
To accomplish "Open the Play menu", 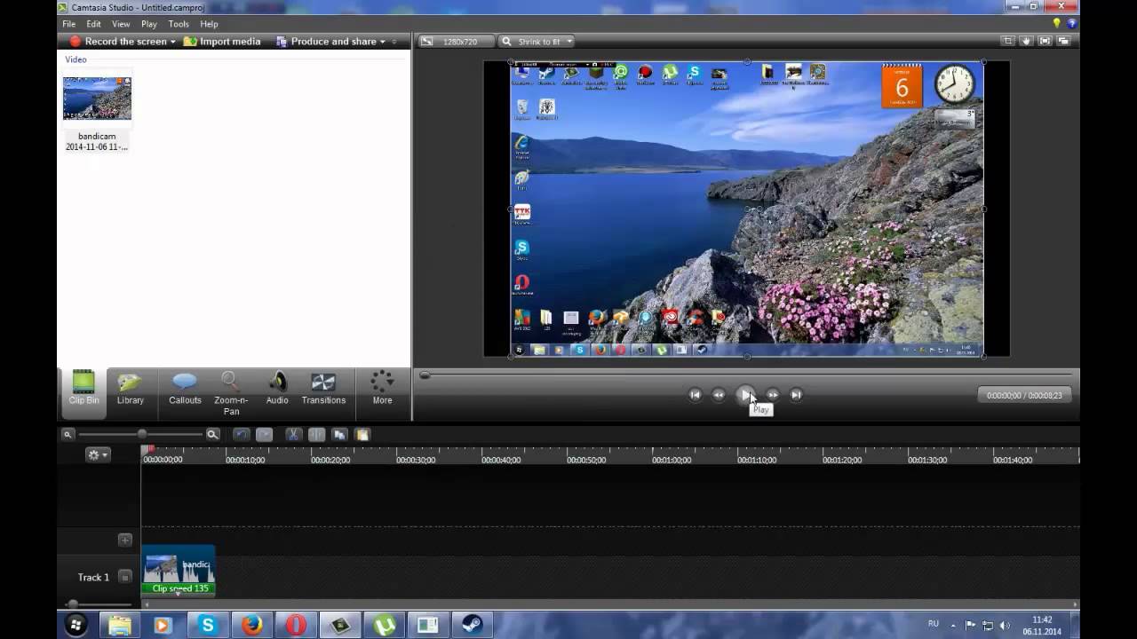I will pos(149,24).
